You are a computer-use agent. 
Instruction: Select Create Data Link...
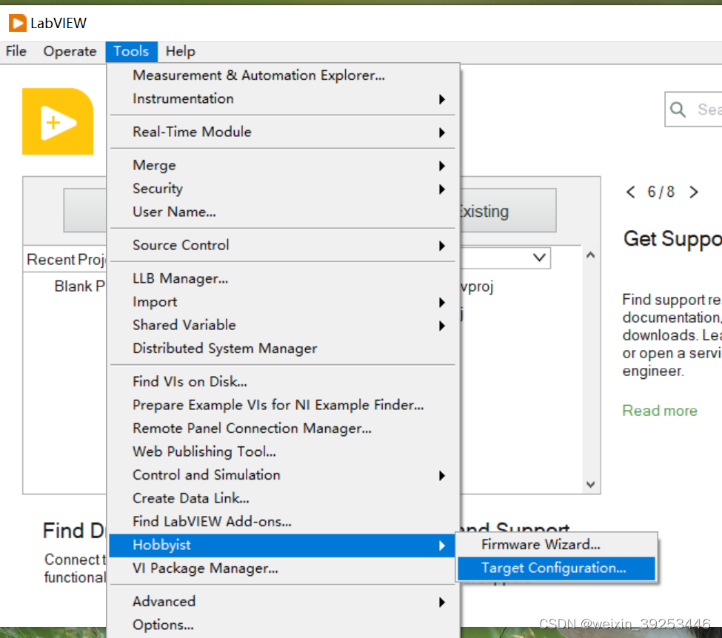[x=282, y=499]
